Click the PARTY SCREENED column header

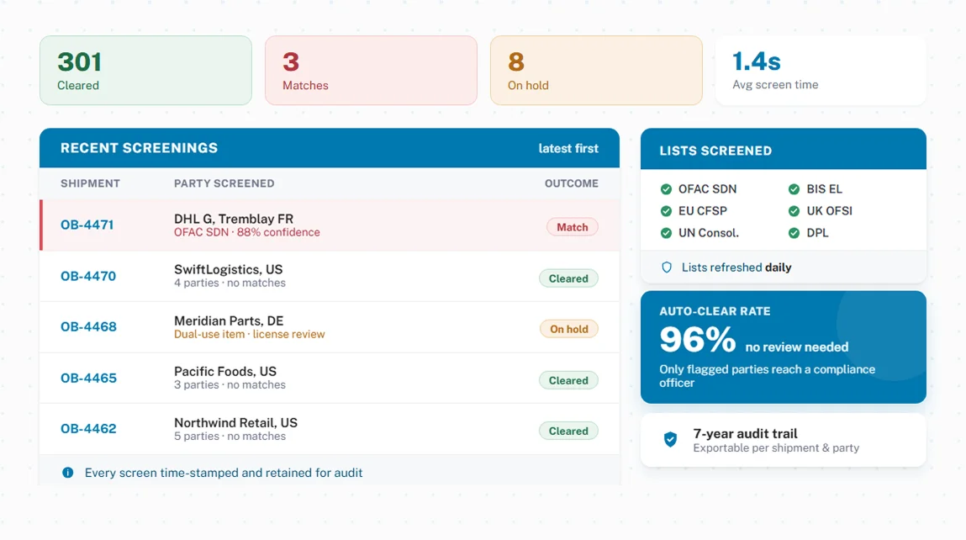(224, 183)
